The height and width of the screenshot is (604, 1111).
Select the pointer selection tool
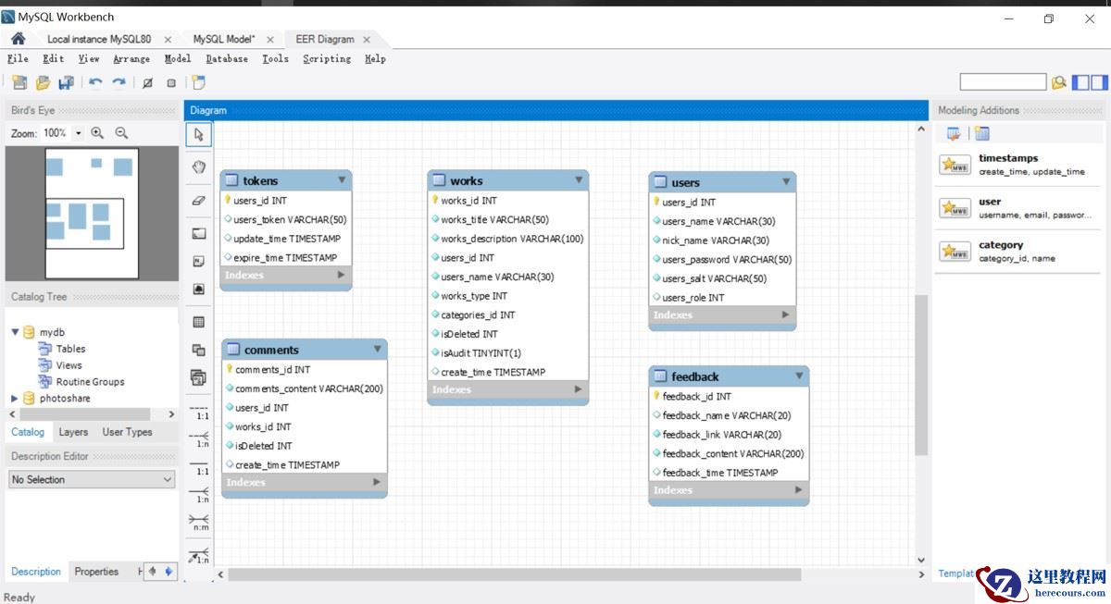(x=199, y=135)
